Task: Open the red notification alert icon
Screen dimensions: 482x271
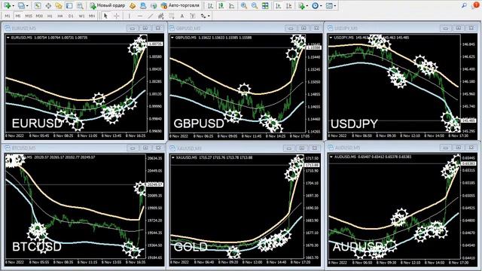Action: coord(475,5)
